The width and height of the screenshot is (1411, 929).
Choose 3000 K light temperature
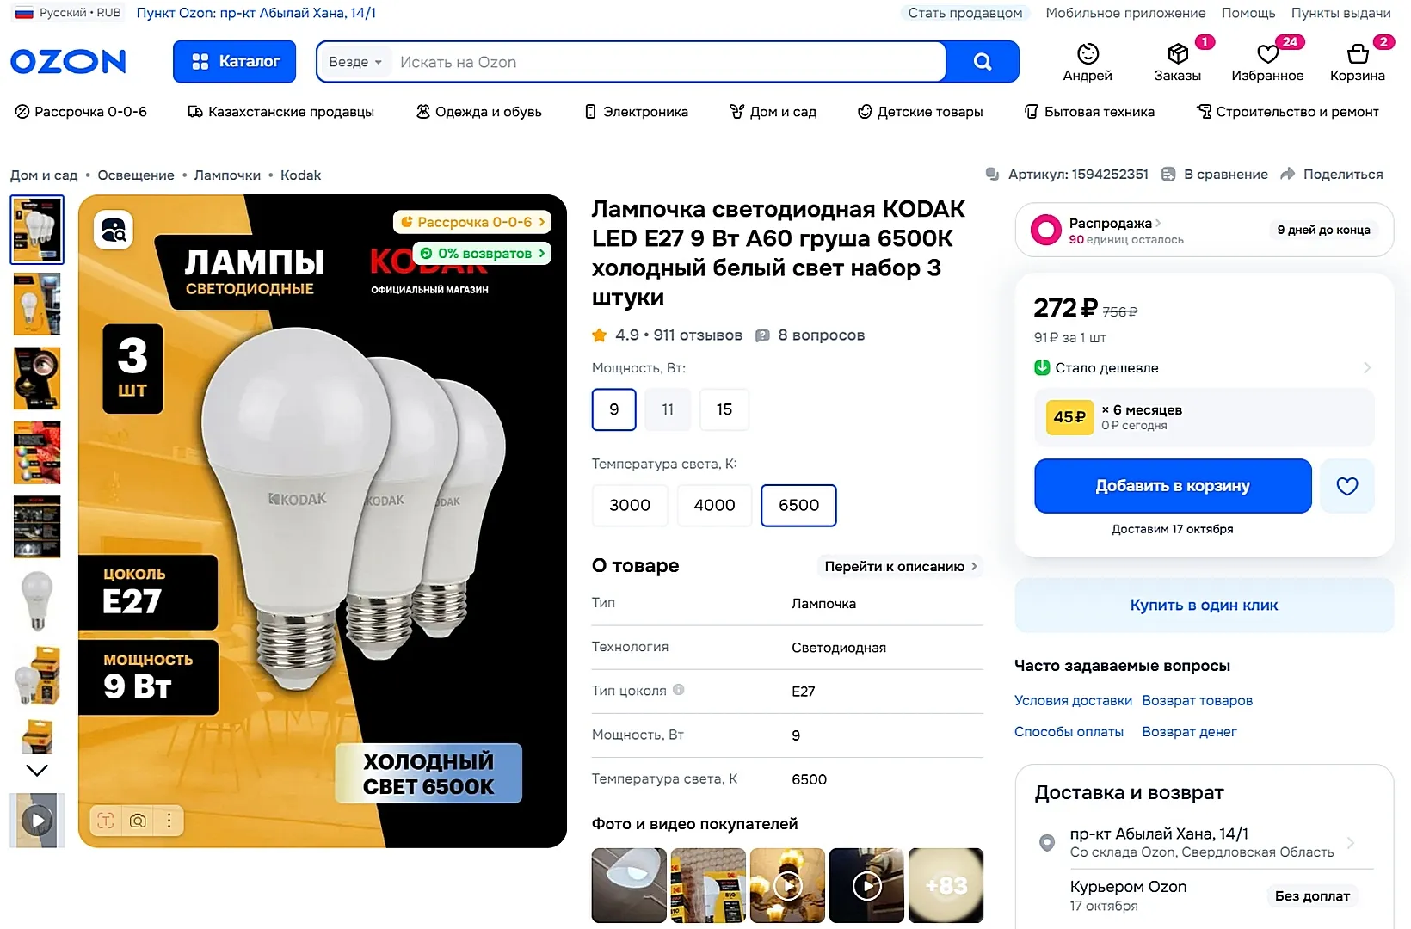629,505
